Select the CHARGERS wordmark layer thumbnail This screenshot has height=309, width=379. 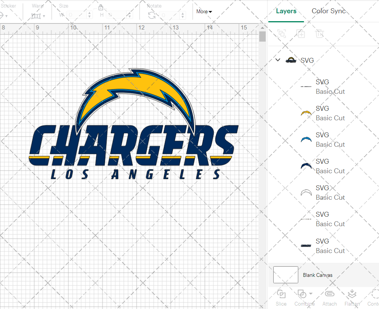tap(306, 245)
